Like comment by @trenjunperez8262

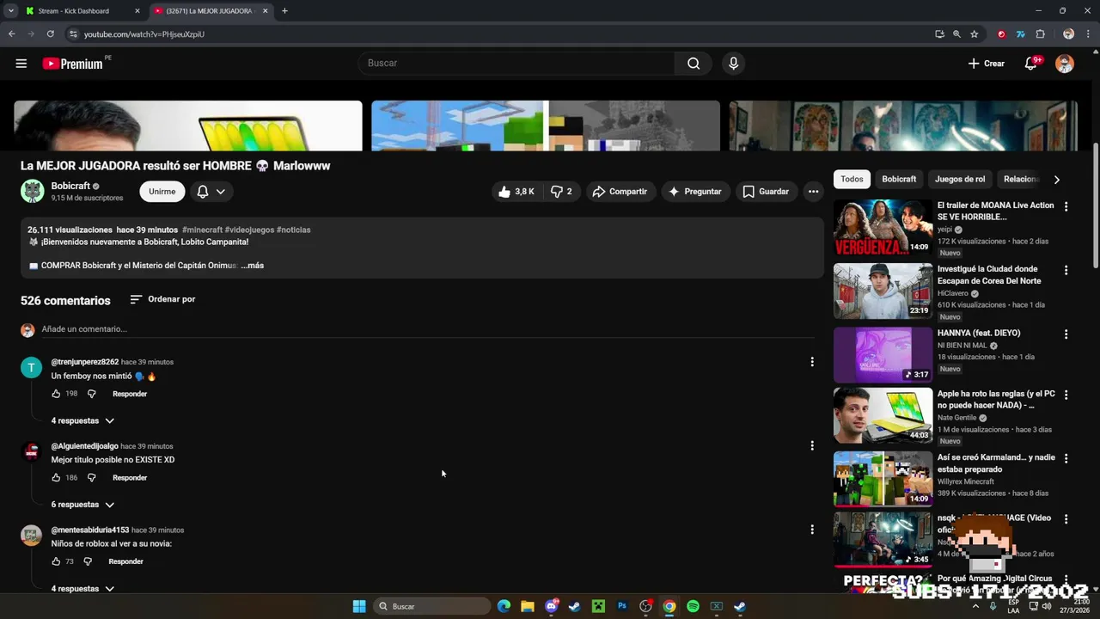point(56,394)
